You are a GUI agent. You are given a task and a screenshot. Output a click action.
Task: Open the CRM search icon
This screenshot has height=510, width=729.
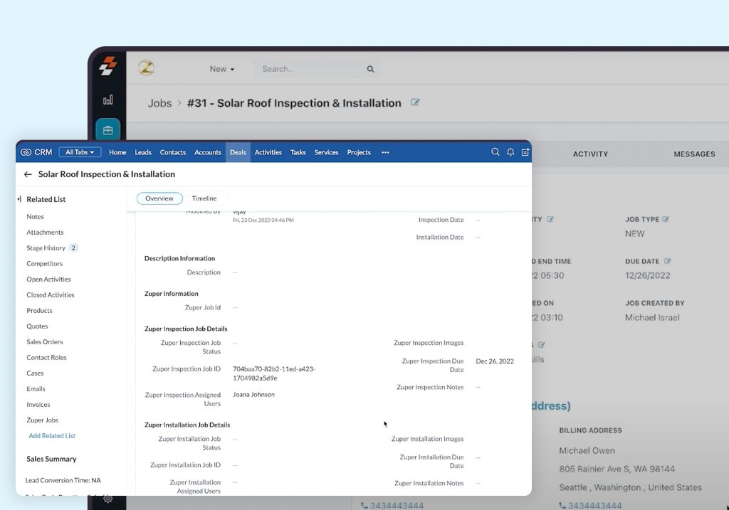tap(495, 152)
